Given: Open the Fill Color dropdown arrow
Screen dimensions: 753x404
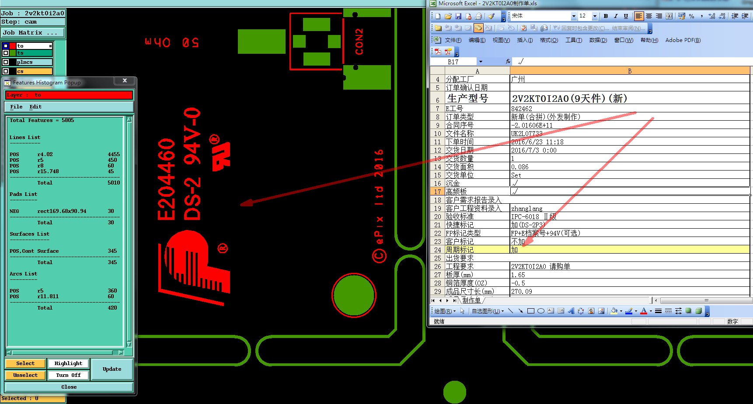Looking at the screenshot, I should click(621, 311).
